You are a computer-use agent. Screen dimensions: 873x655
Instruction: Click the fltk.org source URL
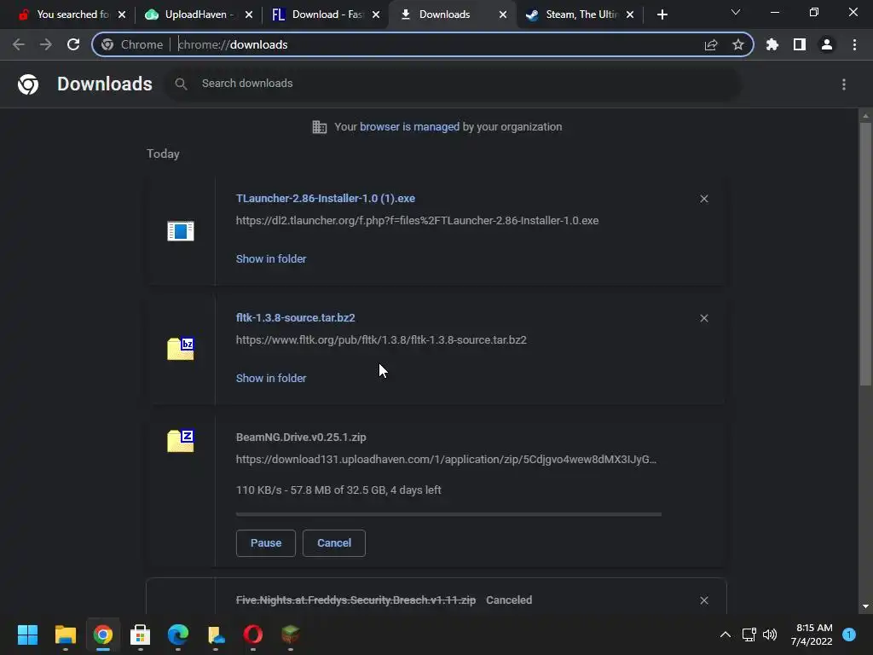[x=381, y=339]
